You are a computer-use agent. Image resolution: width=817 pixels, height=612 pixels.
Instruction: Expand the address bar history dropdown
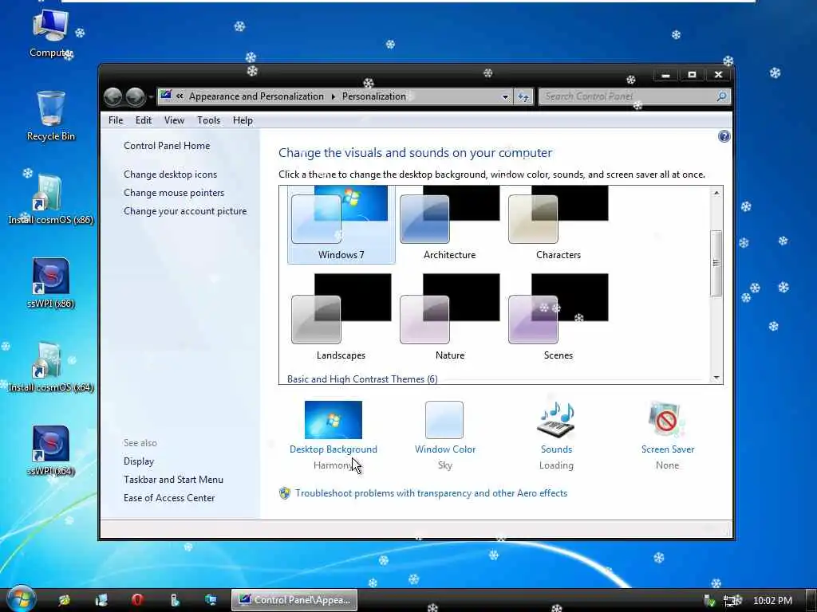(x=505, y=96)
